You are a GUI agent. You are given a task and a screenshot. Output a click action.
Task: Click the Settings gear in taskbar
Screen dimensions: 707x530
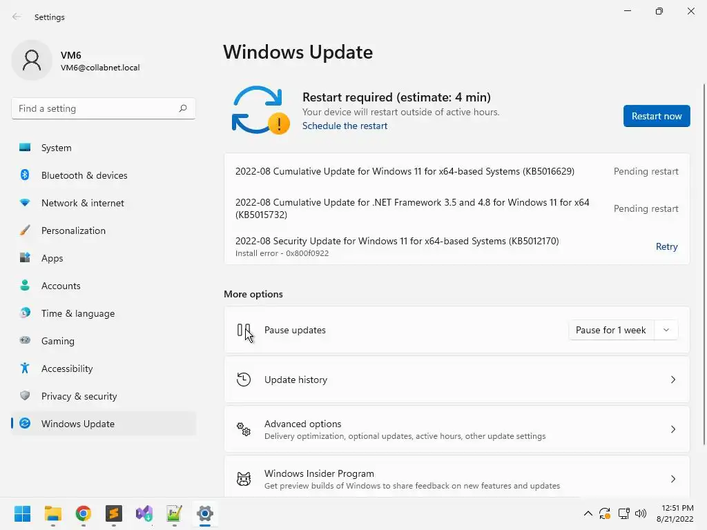click(204, 513)
